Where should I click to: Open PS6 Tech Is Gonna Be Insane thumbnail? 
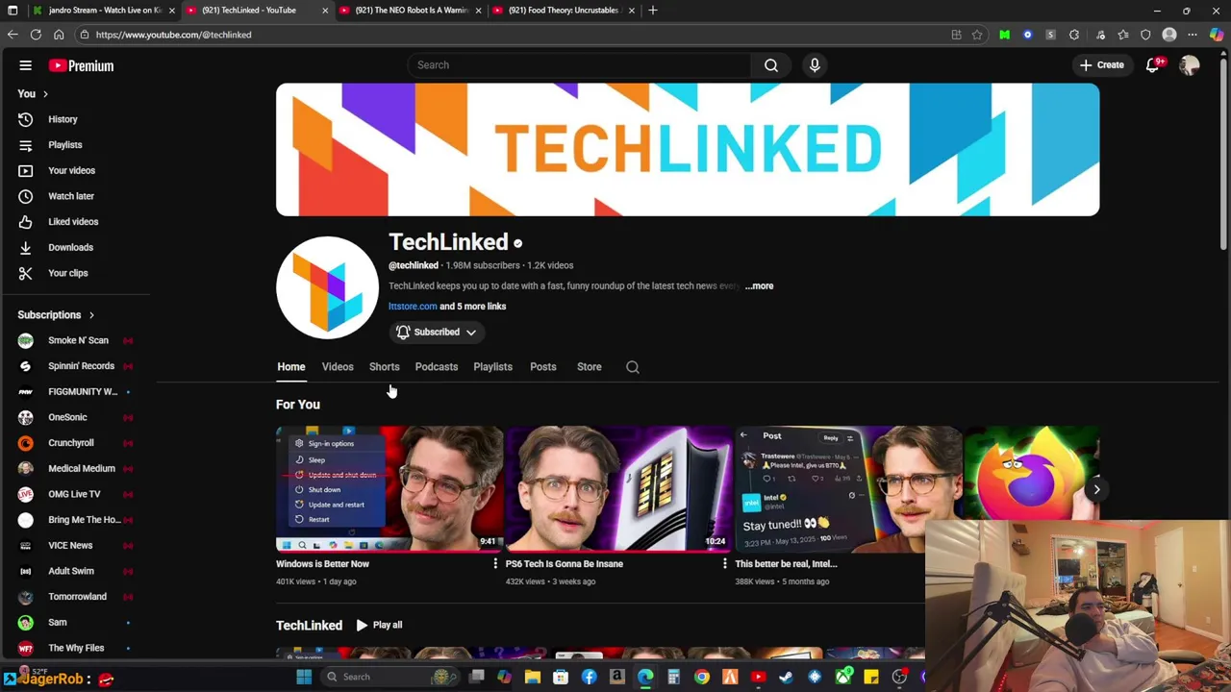point(619,489)
